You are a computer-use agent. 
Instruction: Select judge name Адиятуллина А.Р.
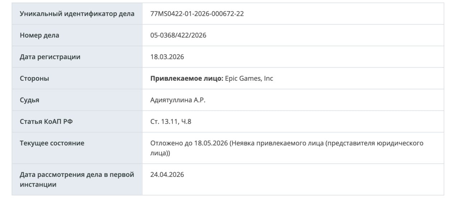(178, 100)
